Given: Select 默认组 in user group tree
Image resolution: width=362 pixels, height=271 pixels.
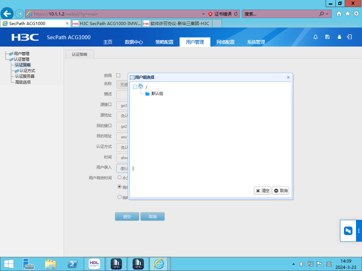Looking at the screenshot, I should 157,94.
